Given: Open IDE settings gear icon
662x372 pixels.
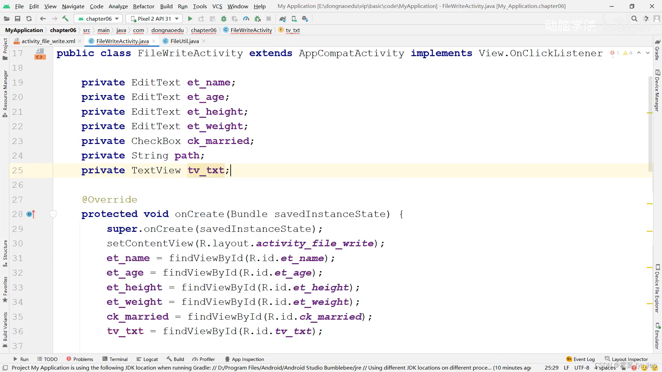Looking at the screenshot, I should pos(646,19).
